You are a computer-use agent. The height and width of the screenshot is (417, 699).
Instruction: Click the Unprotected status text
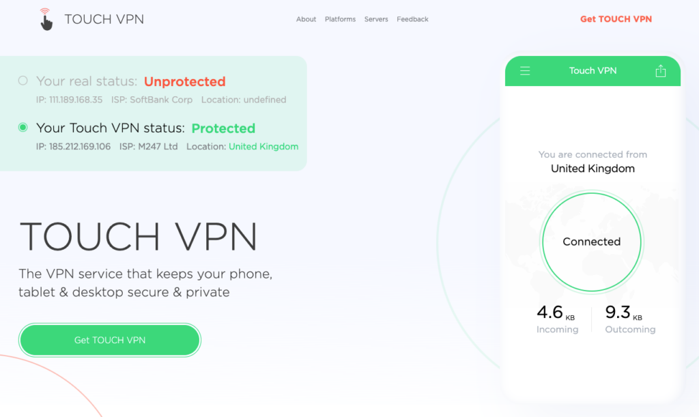(x=184, y=81)
